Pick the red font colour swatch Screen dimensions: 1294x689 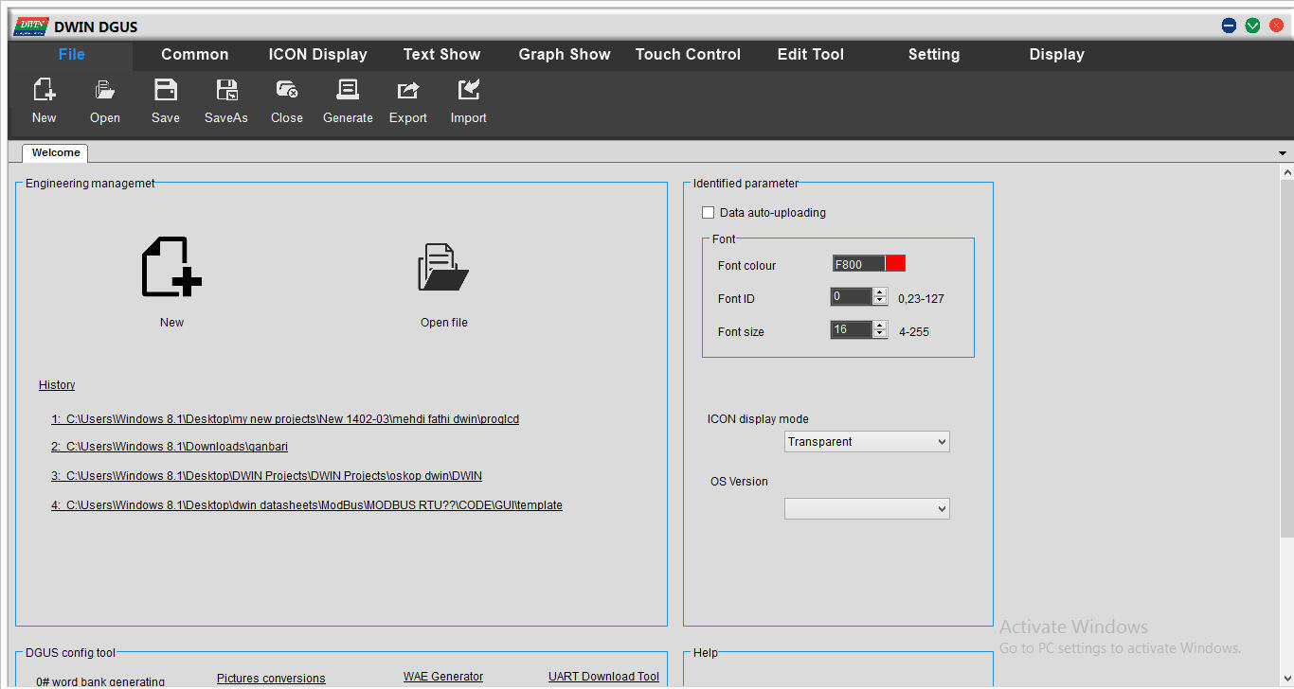point(895,264)
